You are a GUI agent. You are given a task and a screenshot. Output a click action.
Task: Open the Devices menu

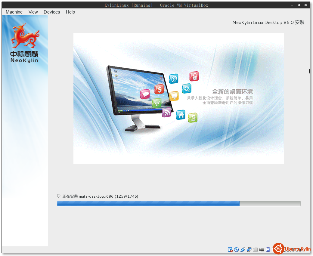pyautogui.click(x=52, y=12)
